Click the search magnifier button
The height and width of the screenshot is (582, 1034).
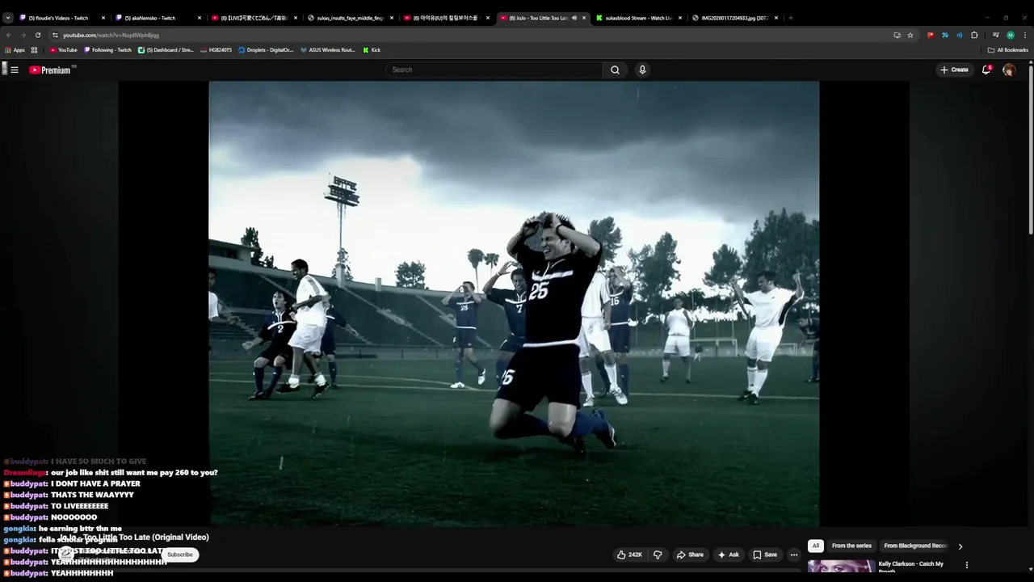pos(615,70)
